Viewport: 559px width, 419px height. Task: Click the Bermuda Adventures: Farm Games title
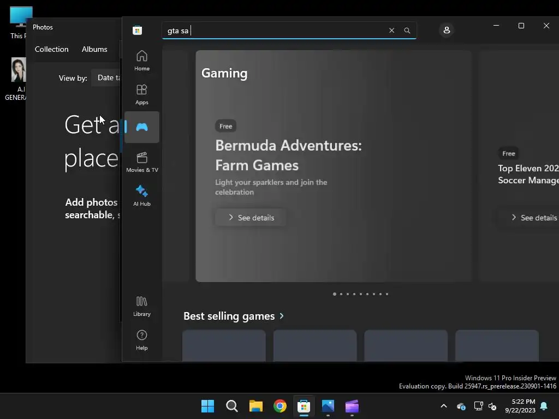288,155
